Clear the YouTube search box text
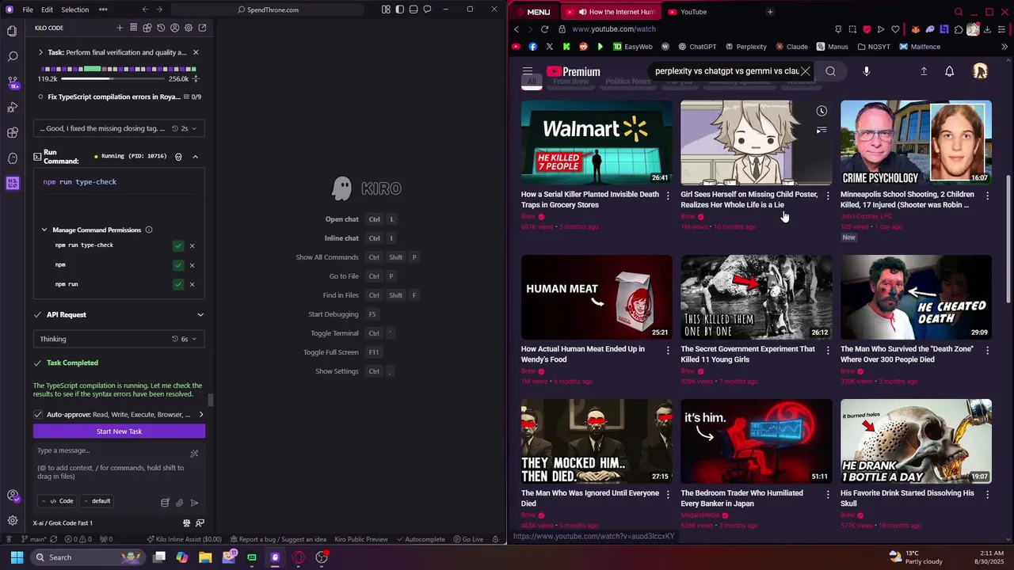This screenshot has height=570, width=1014. pos(806,71)
